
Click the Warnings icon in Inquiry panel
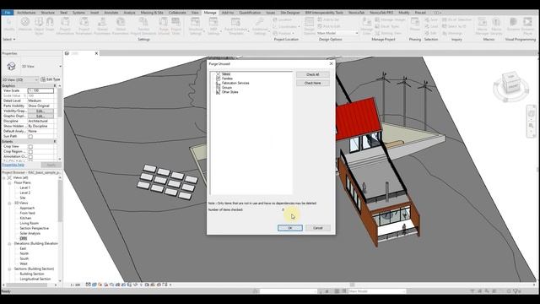pyautogui.click(x=445, y=34)
